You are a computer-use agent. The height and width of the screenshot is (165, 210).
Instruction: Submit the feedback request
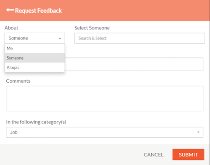pos(188,155)
